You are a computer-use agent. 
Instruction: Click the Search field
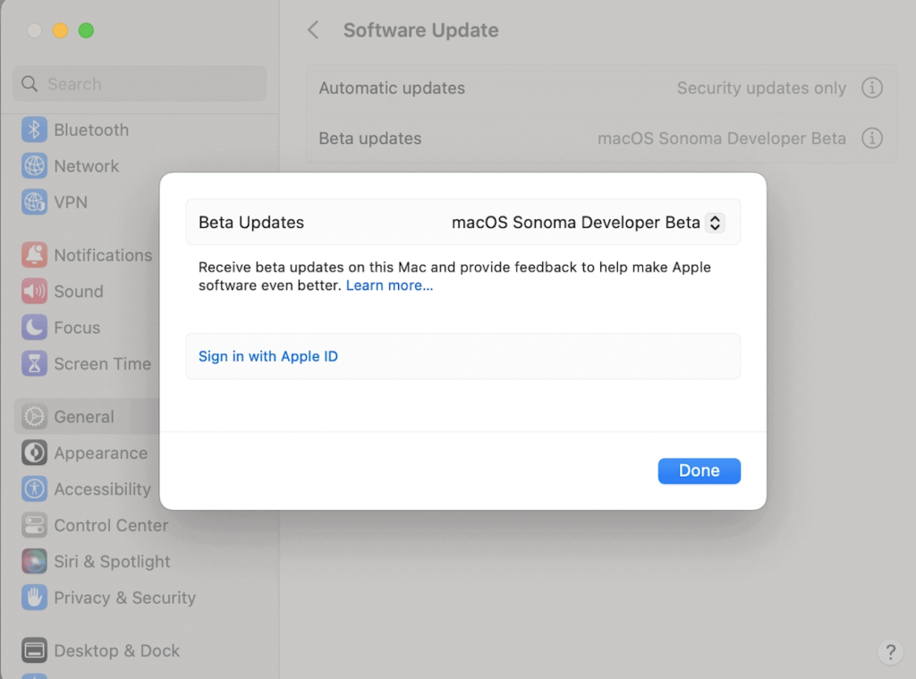(x=140, y=84)
